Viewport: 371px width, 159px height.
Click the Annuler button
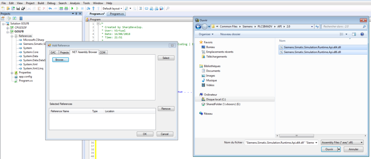(353, 149)
